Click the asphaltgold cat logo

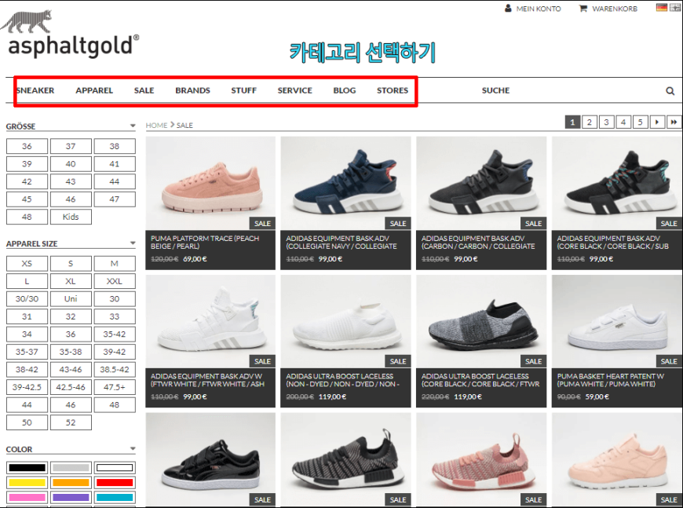pyautogui.click(x=27, y=21)
